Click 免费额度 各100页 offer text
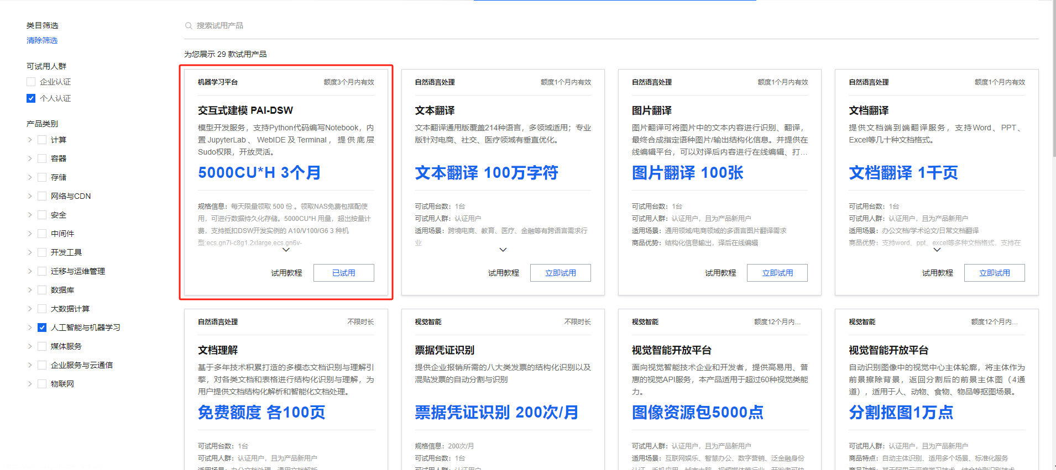The height and width of the screenshot is (470, 1056). pyautogui.click(x=262, y=413)
